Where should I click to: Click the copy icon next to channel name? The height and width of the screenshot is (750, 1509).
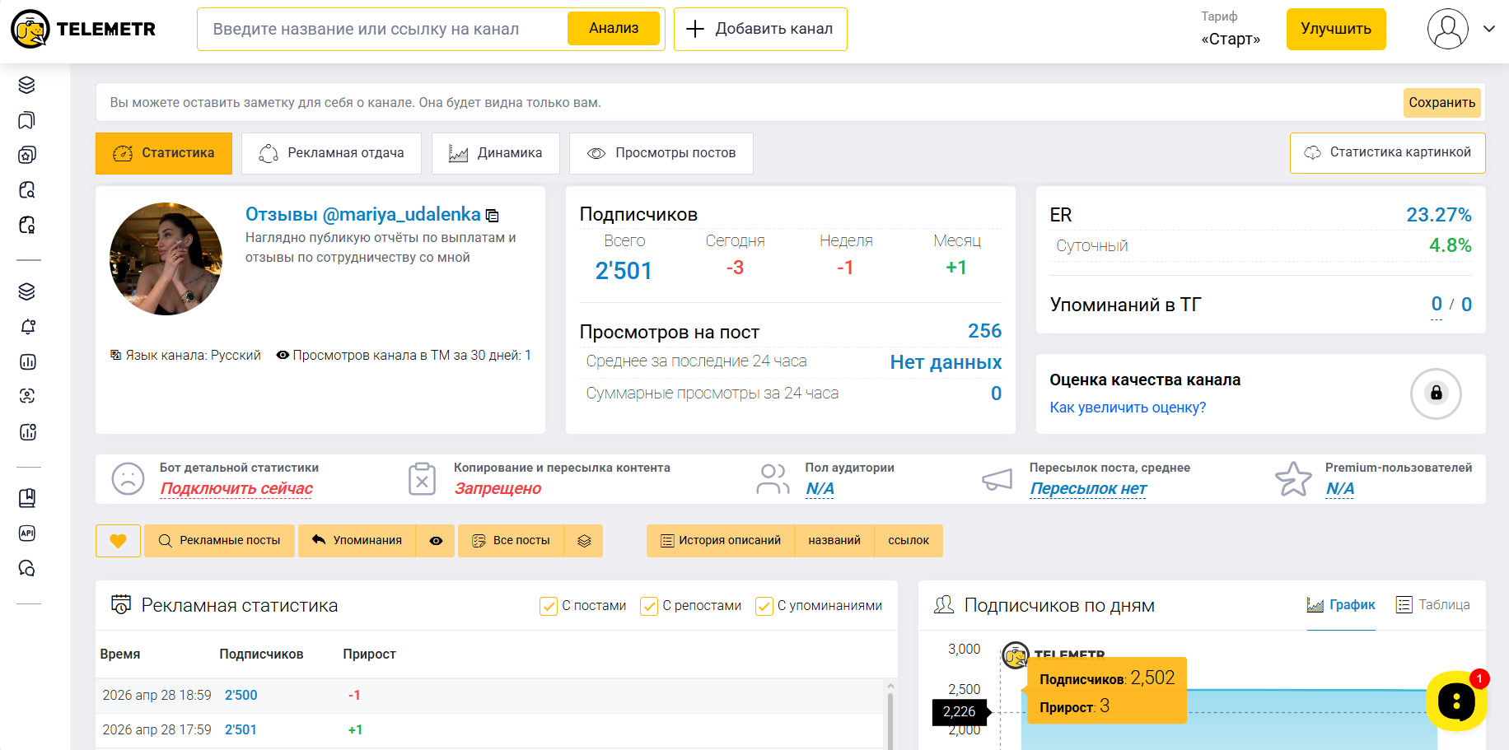(493, 216)
